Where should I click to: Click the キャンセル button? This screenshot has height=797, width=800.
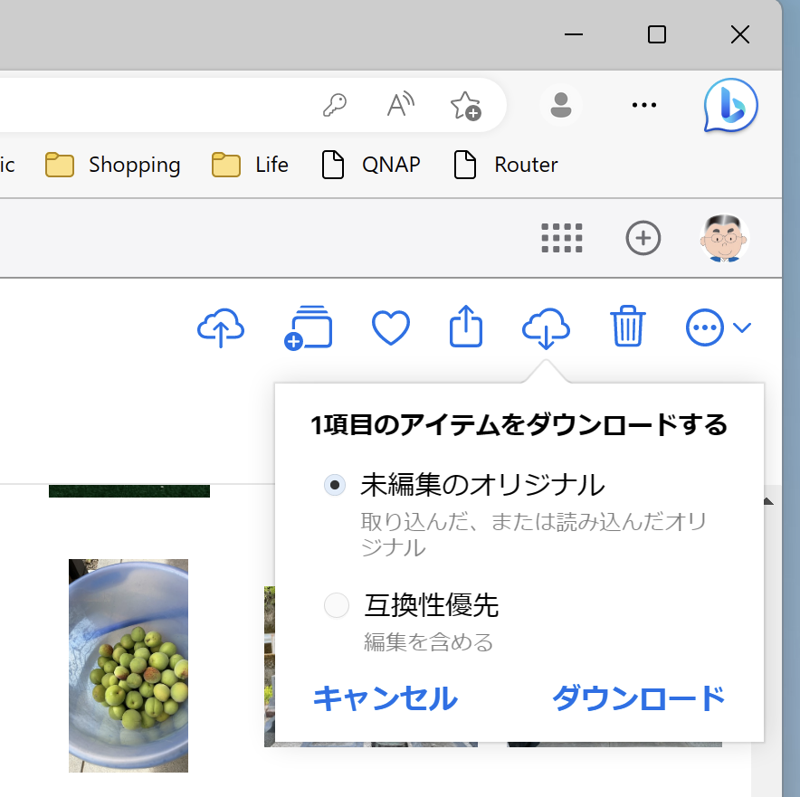pyautogui.click(x=386, y=698)
